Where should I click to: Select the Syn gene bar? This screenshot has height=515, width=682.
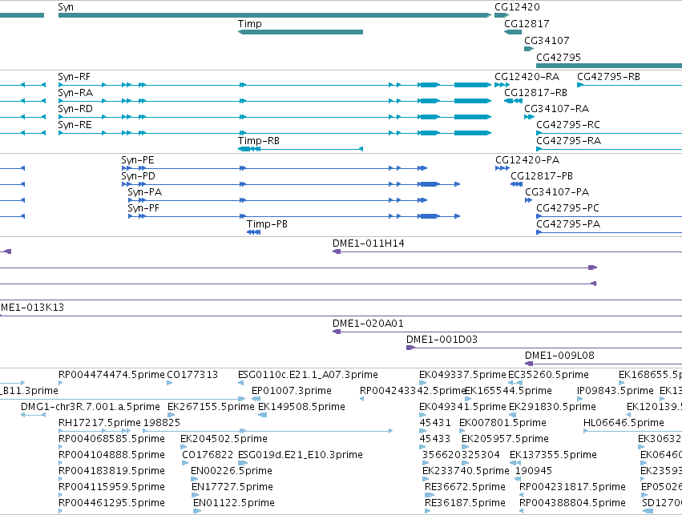point(275,15)
